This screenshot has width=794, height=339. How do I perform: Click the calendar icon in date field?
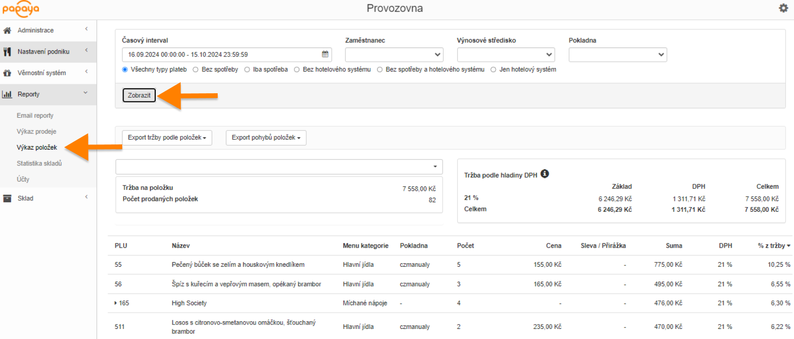(x=325, y=55)
